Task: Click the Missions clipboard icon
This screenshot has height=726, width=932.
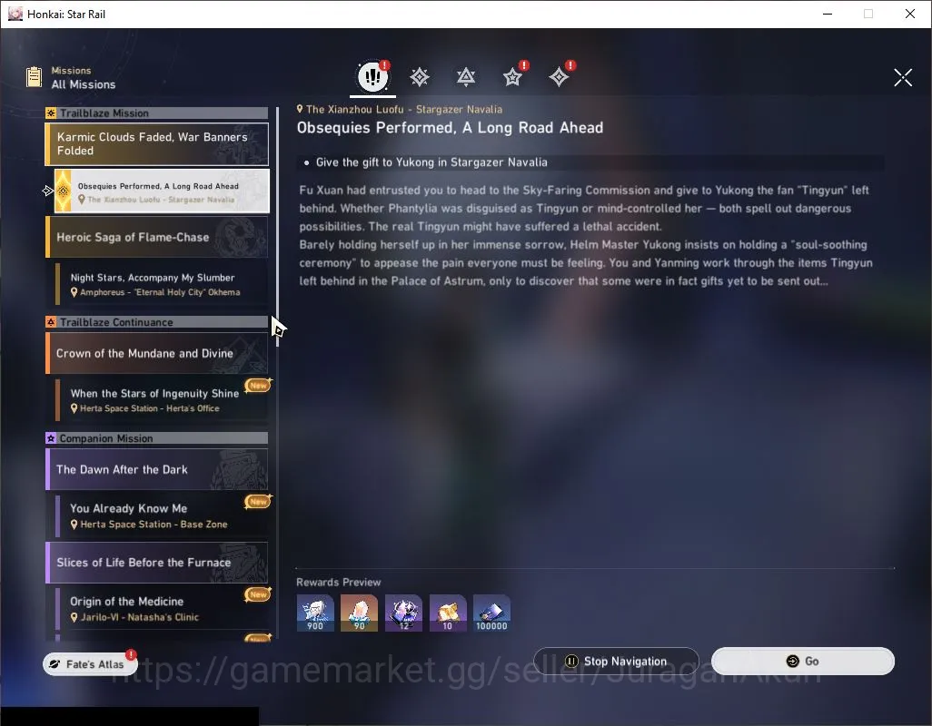Action: click(x=34, y=77)
